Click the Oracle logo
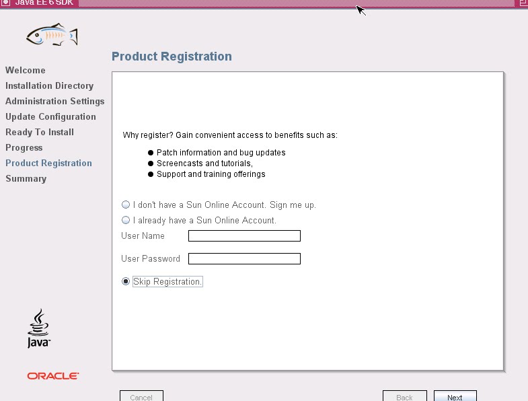This screenshot has width=528, height=401. click(53, 375)
